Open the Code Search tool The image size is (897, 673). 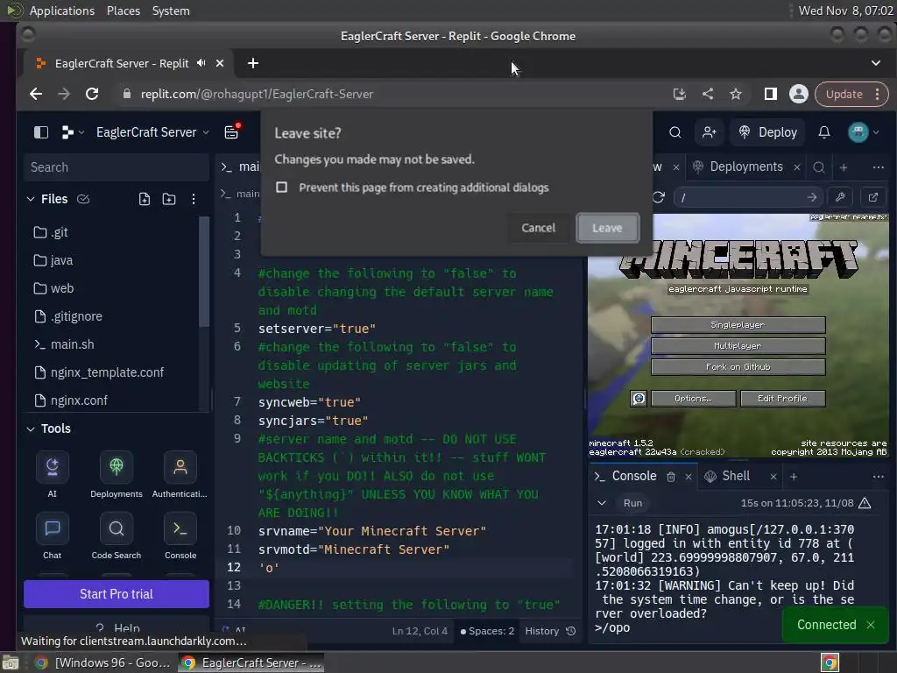tap(117, 528)
